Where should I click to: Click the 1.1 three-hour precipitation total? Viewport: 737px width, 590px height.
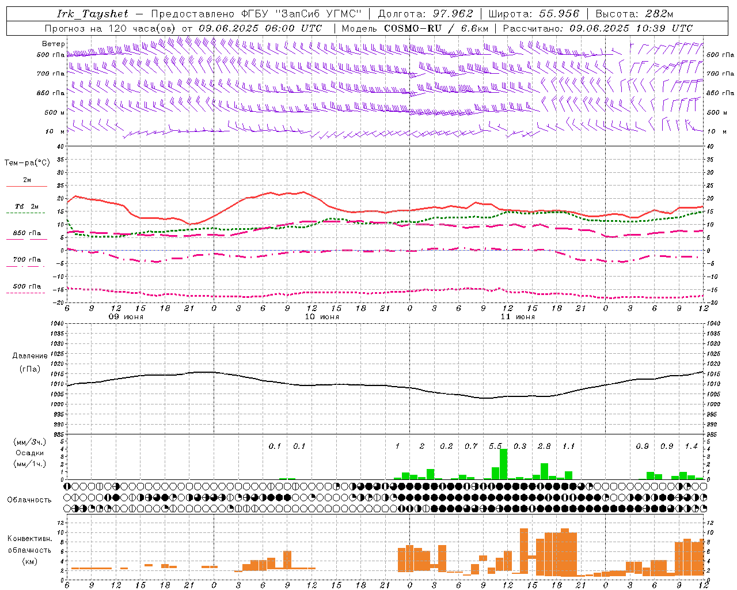[x=568, y=446]
